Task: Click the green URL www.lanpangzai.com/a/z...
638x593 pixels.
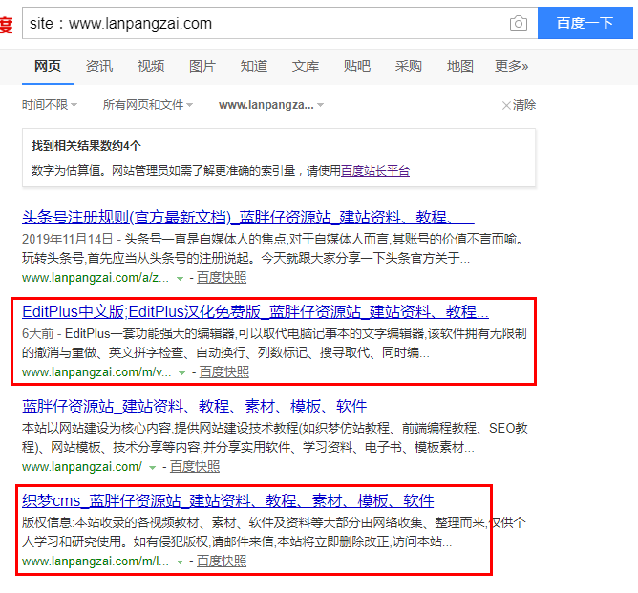Action: 96,277
